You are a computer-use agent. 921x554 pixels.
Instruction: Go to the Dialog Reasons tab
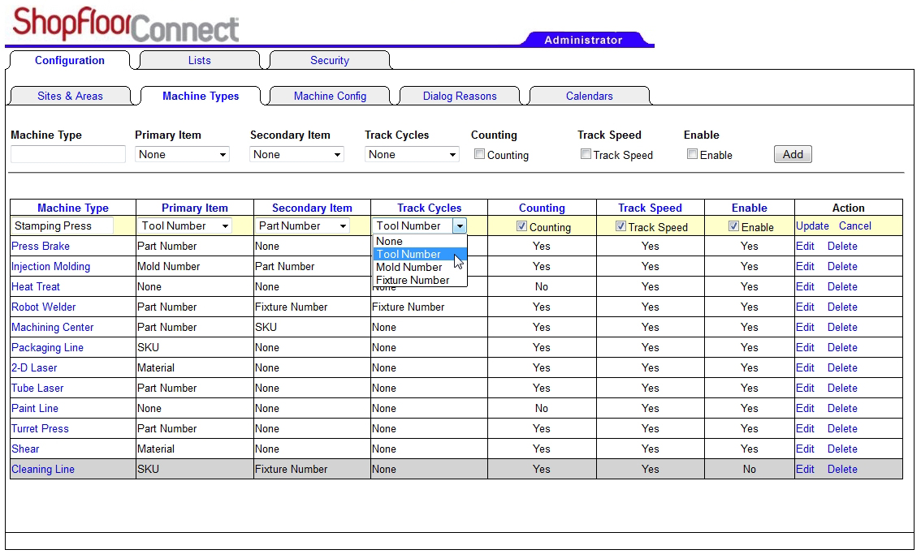pos(460,96)
